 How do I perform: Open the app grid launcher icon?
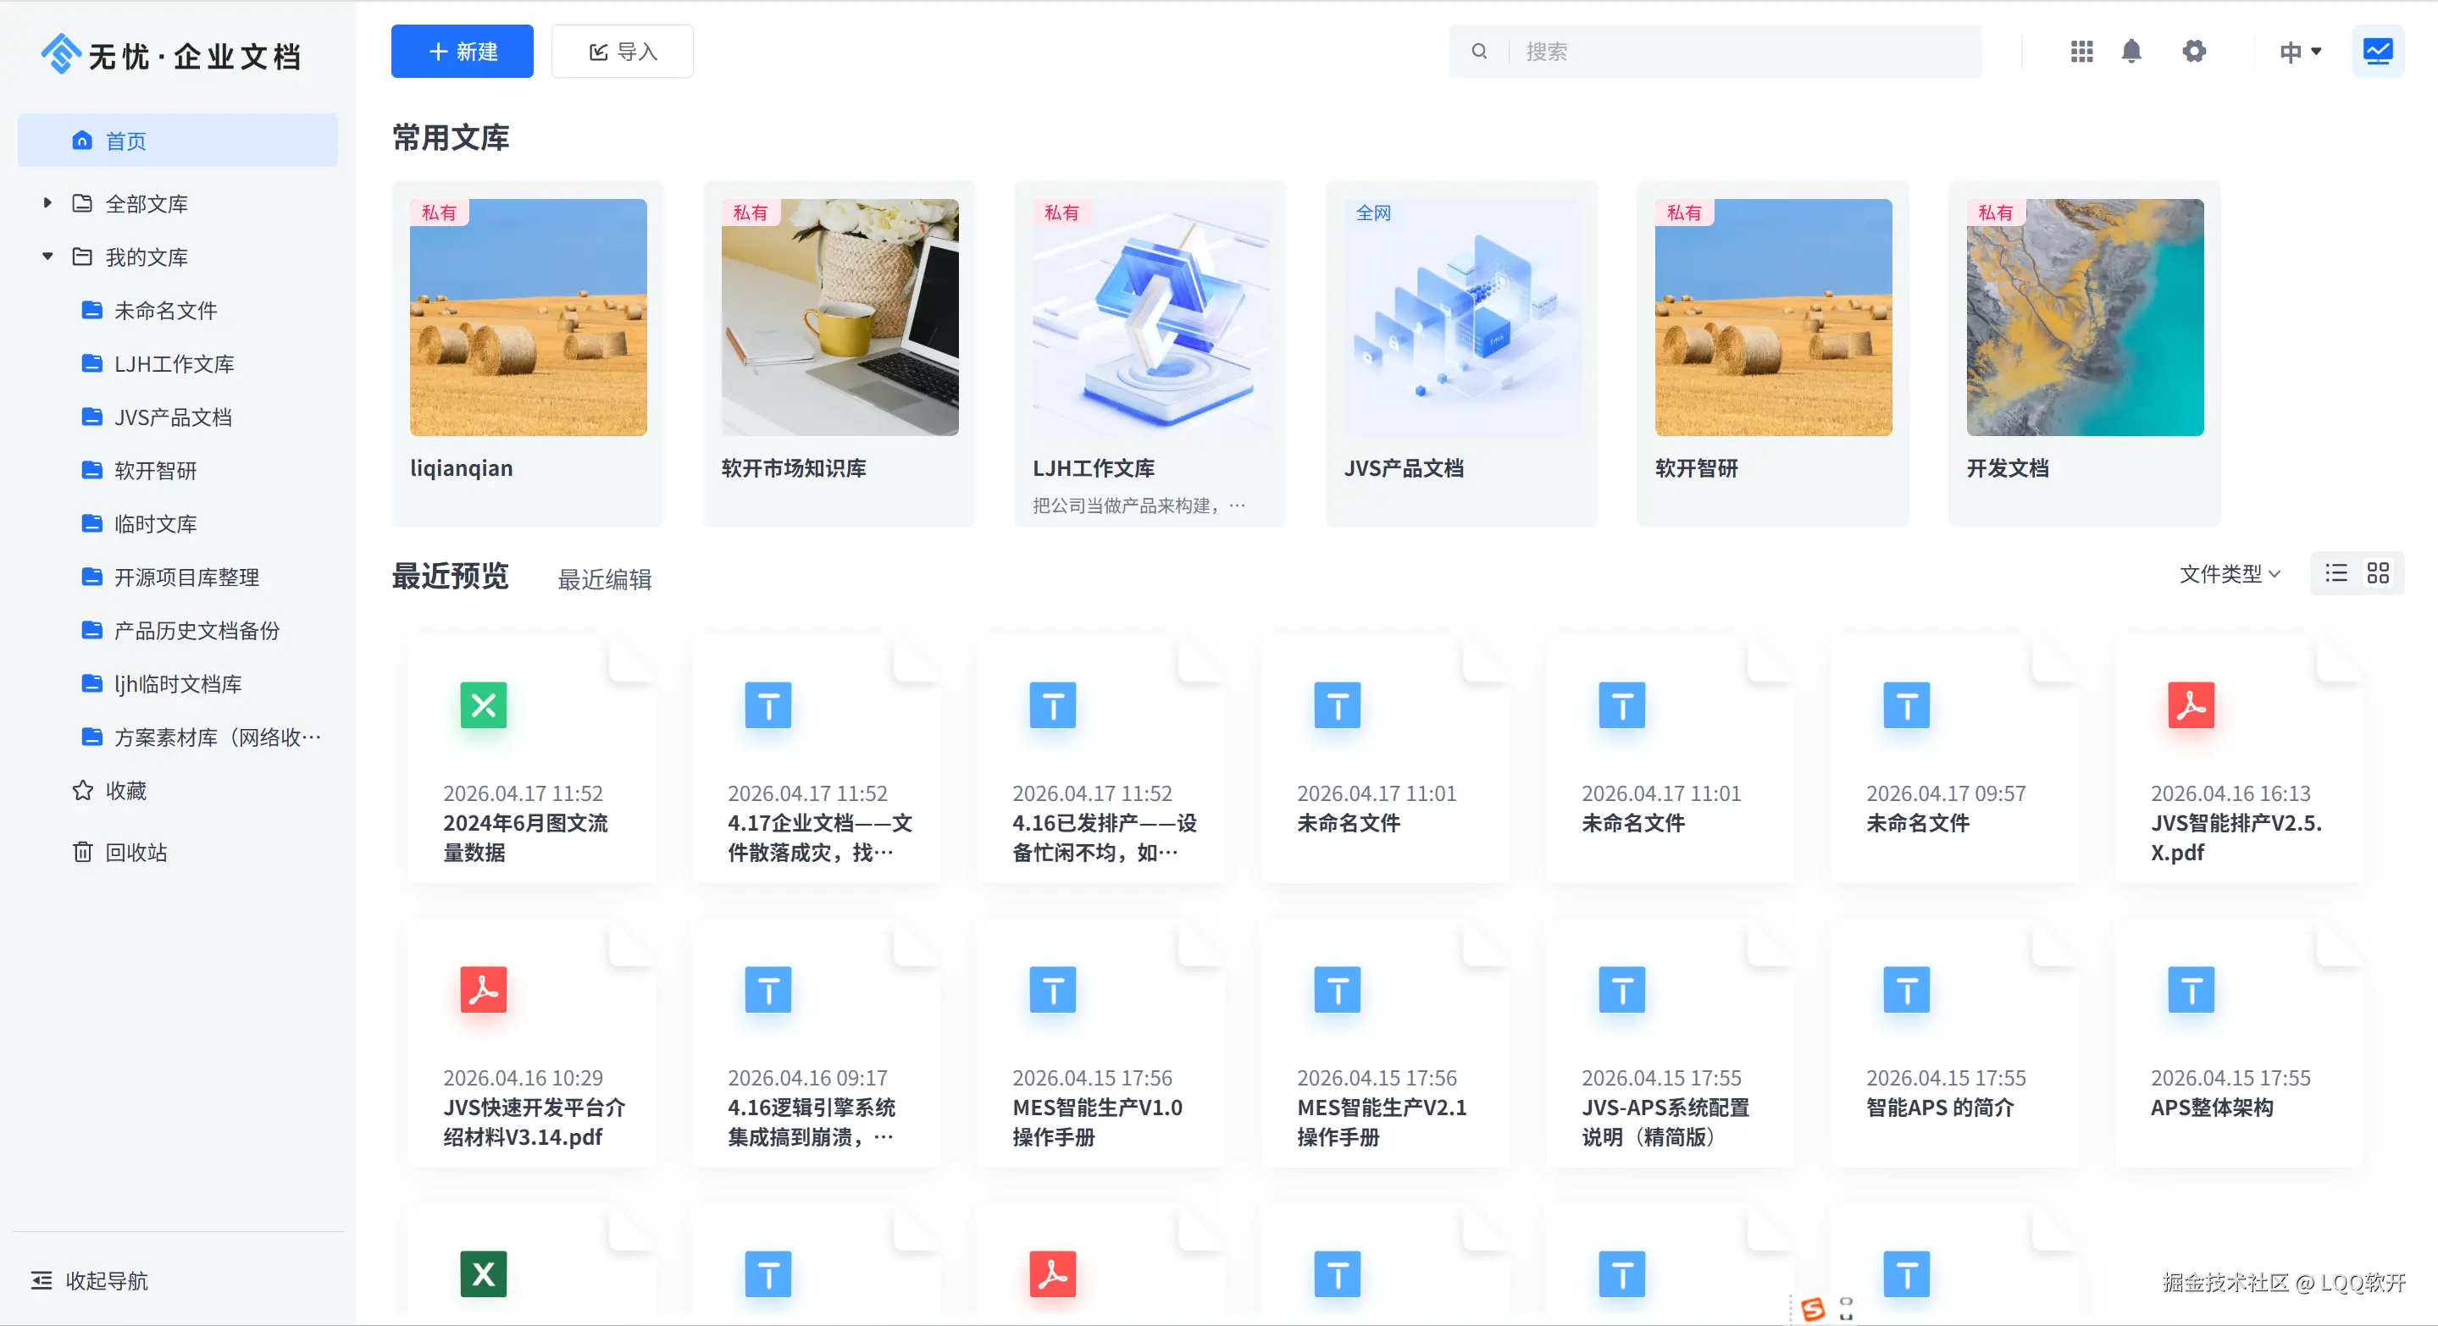(2081, 51)
